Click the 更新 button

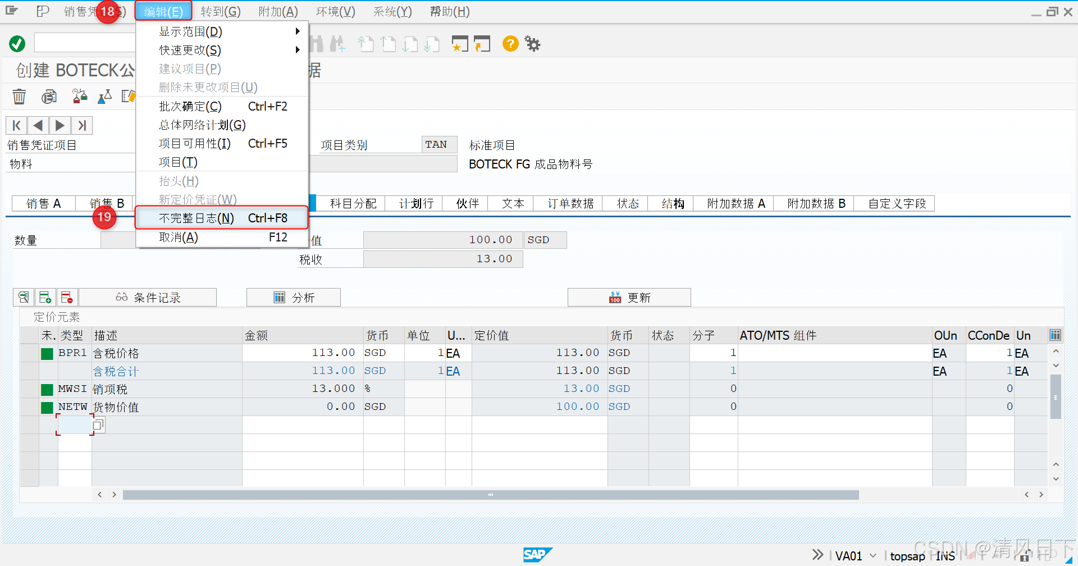click(629, 297)
